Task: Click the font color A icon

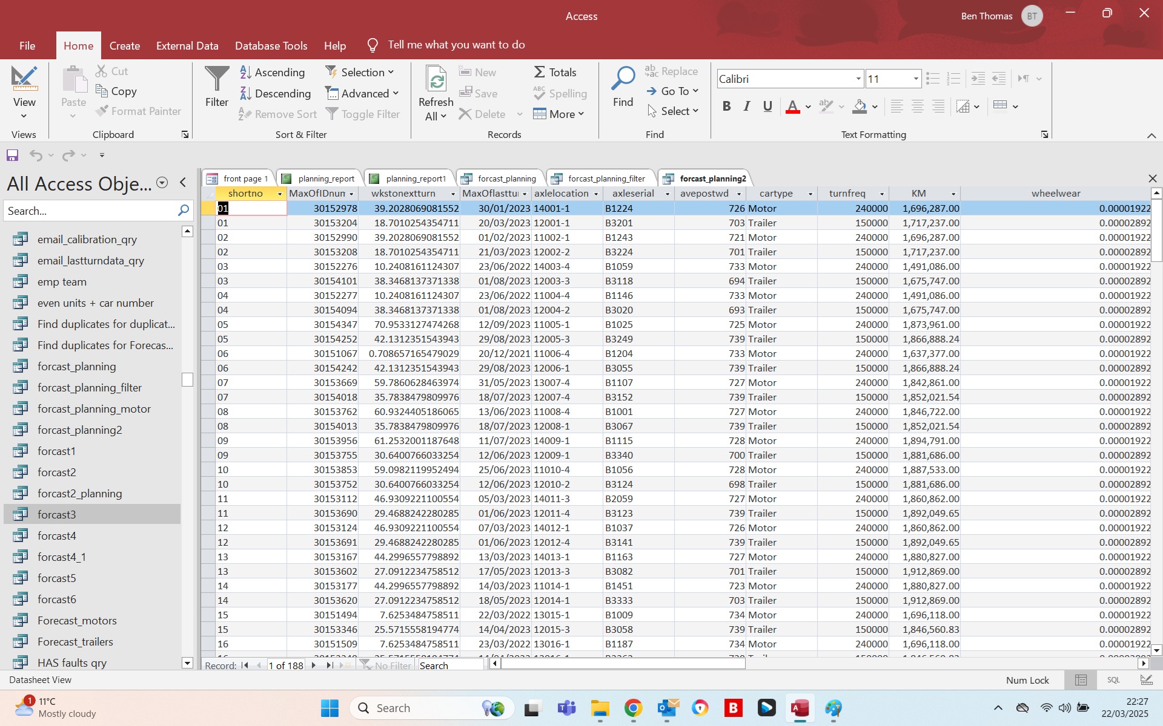Action: (x=792, y=106)
